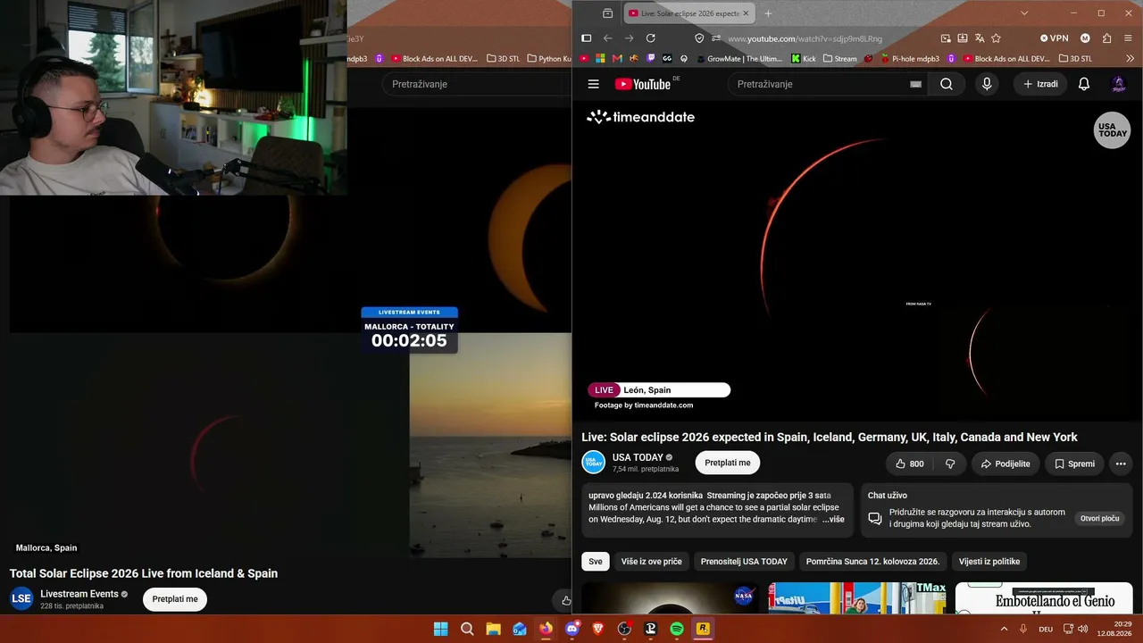
Task: Select the Prenositelj USA TODAY chip
Action: 745,562
